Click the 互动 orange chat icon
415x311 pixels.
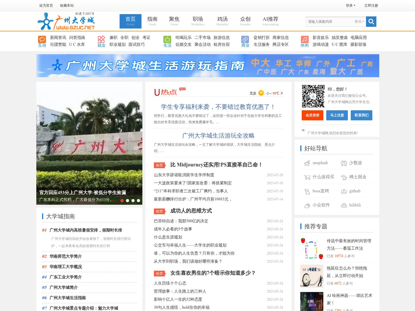42,39
